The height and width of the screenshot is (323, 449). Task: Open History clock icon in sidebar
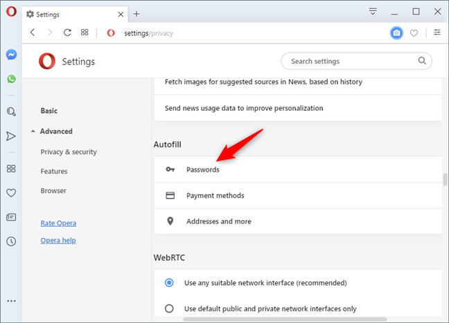click(x=11, y=241)
